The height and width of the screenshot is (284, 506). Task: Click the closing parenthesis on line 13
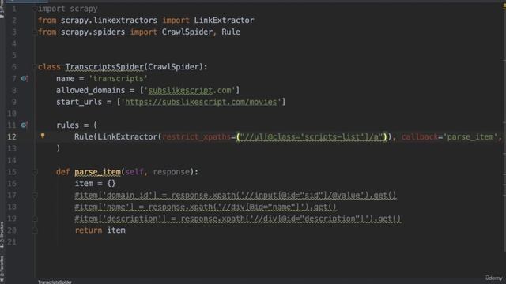pyautogui.click(x=58, y=148)
